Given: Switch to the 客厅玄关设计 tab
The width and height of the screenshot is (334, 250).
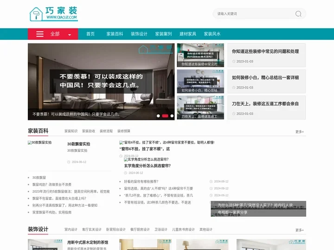Looking at the screenshot, I should (x=92, y=230).
